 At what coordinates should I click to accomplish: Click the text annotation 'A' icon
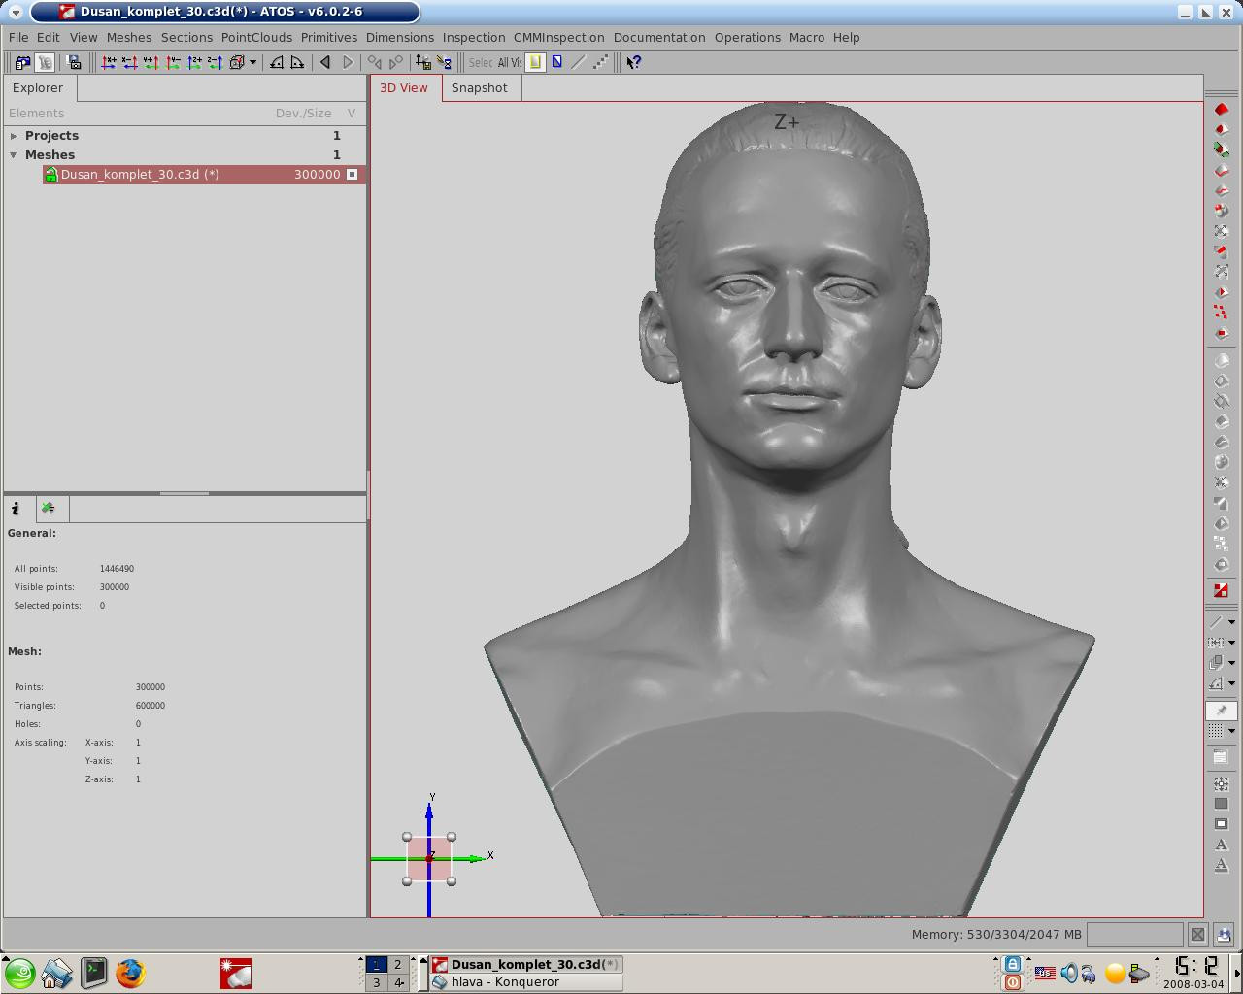pyautogui.click(x=1221, y=845)
